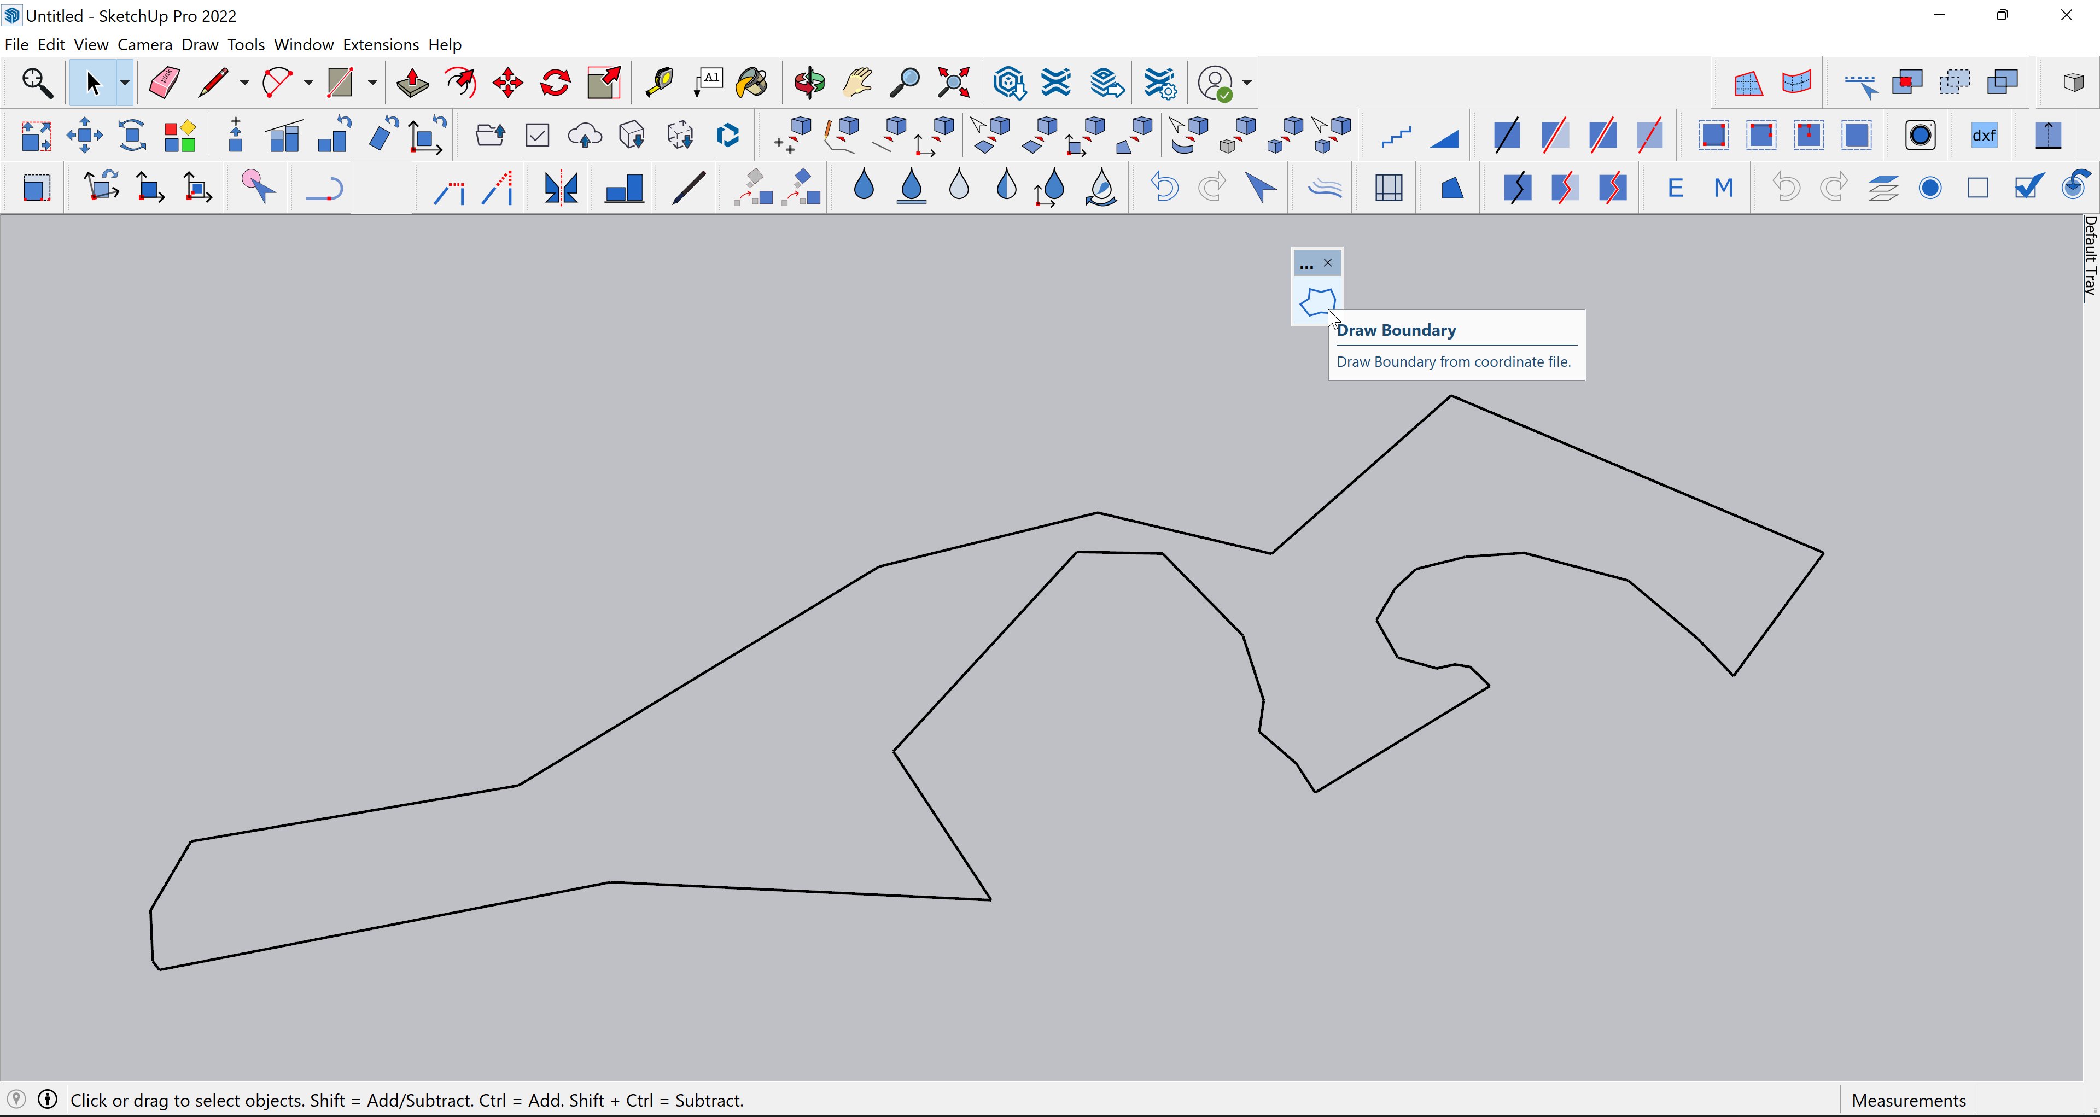The height and width of the screenshot is (1117, 2100).
Task: Expand the account sign-in dropdown arrow
Action: coord(1246,83)
